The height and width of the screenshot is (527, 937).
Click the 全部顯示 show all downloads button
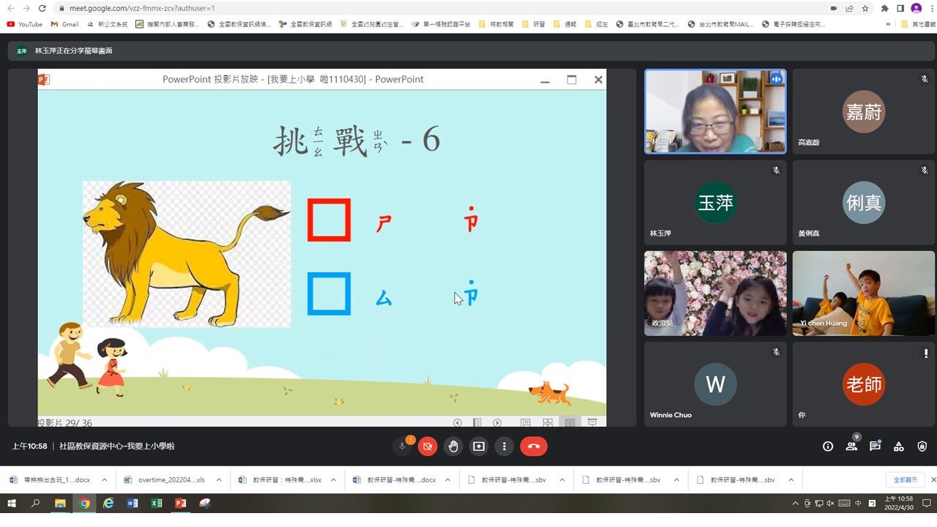[x=904, y=480]
